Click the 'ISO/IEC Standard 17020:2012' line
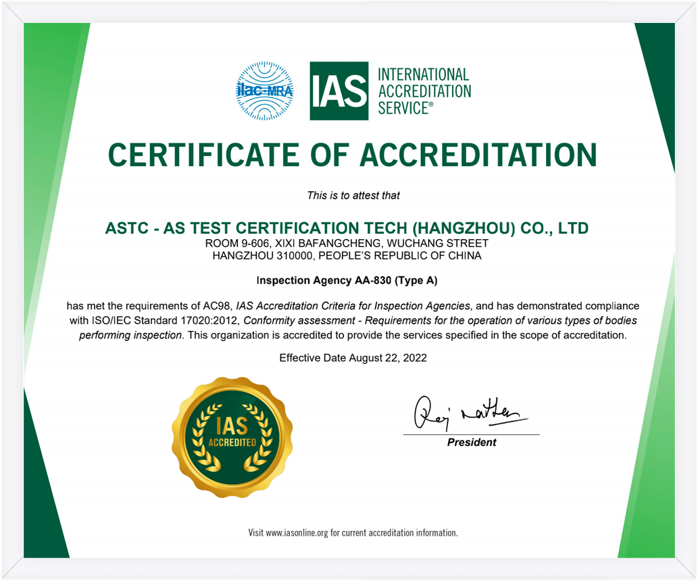Image resolution: width=698 pixels, height=581 pixels. click(353, 320)
